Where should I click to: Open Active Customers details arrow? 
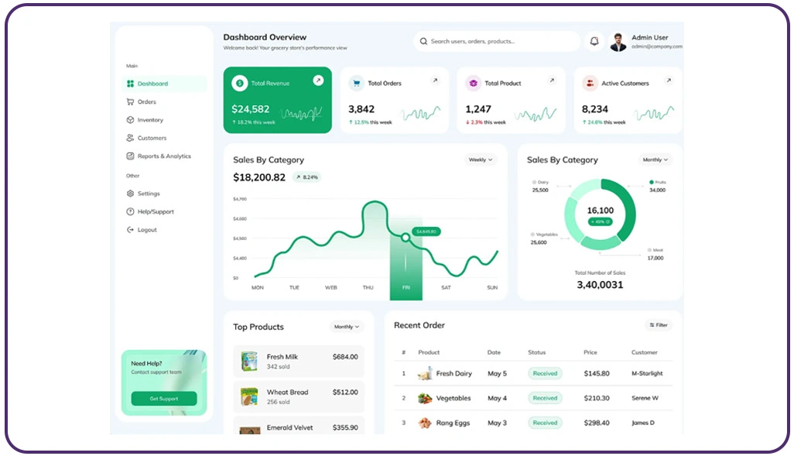[x=669, y=81]
